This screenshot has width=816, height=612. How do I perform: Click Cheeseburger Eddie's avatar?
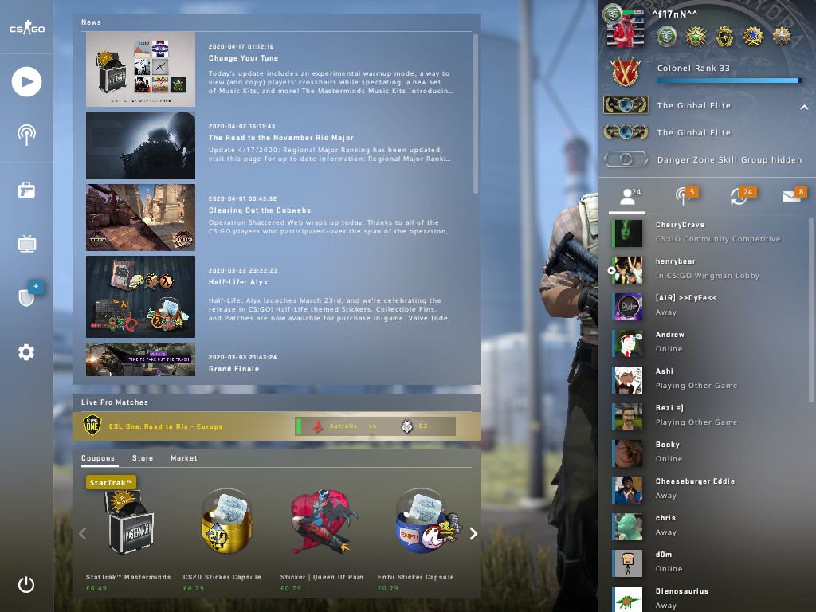tap(627, 490)
